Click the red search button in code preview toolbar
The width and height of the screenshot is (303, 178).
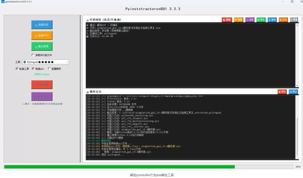click(226, 20)
